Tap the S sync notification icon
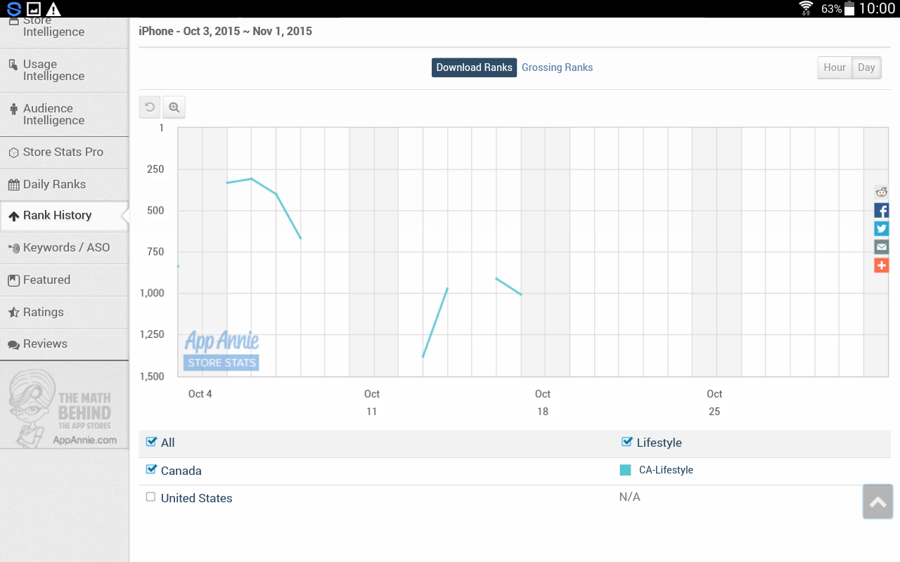900x562 pixels. [13, 9]
